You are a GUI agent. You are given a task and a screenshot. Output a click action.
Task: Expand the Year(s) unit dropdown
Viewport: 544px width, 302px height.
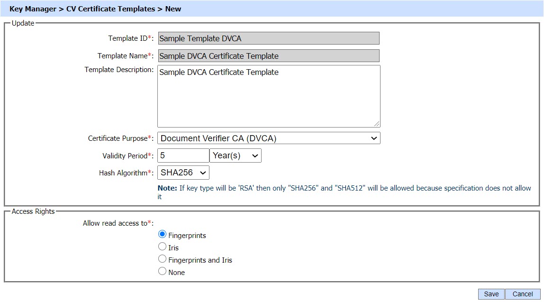tap(235, 156)
